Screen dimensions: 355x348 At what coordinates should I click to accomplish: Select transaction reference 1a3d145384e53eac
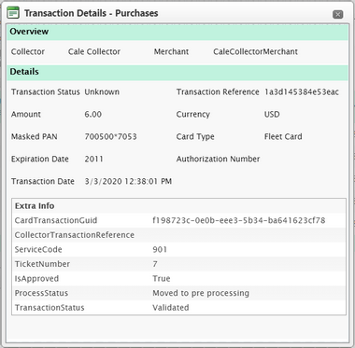(x=302, y=92)
